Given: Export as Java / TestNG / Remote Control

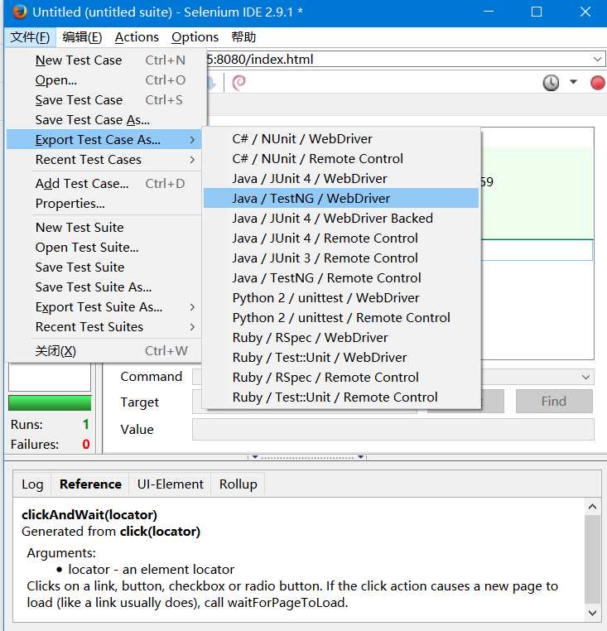Looking at the screenshot, I should tap(341, 278).
